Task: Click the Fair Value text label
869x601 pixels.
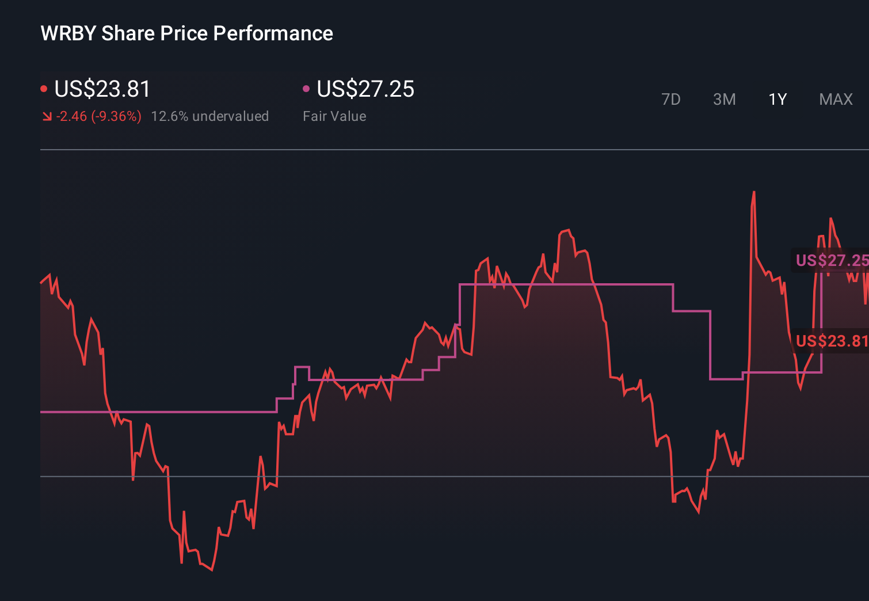Action: pyautogui.click(x=334, y=116)
